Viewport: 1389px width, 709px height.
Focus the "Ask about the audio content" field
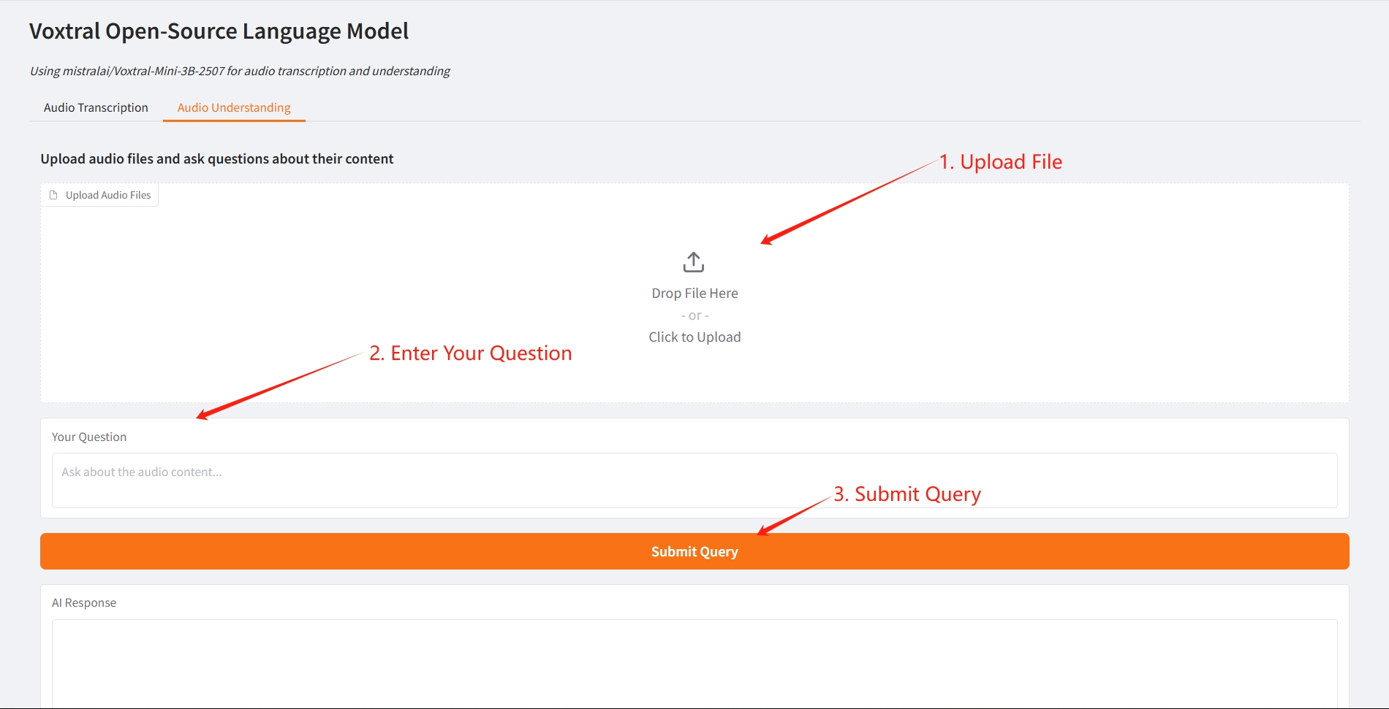(694, 480)
